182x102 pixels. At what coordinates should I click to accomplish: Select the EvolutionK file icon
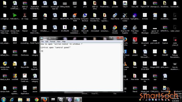coord(175,5)
